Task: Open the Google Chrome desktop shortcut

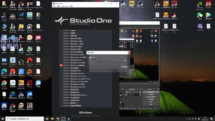Action: click(x=4, y=85)
